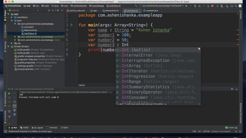
Task: Select IntArray completion suggestion
Action: (158, 66)
